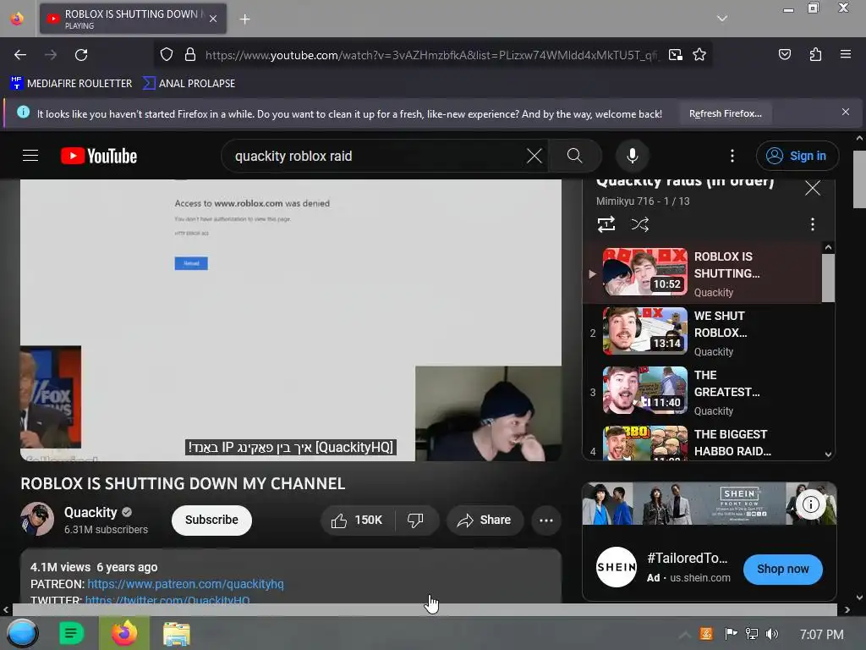Like the video (150K)

tap(358, 521)
